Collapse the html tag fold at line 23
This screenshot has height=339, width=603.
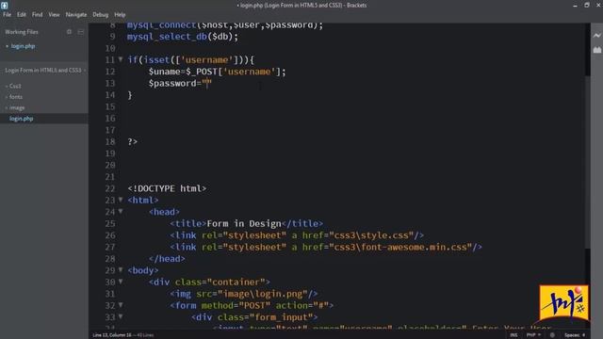click(x=121, y=200)
